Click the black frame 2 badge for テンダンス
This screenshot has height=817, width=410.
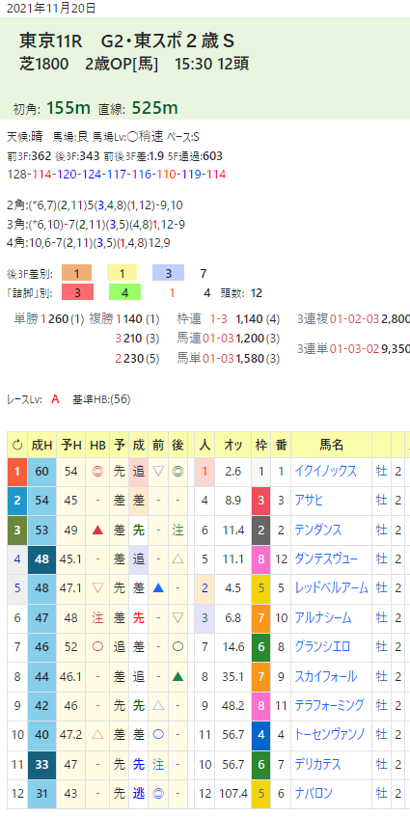point(261,530)
